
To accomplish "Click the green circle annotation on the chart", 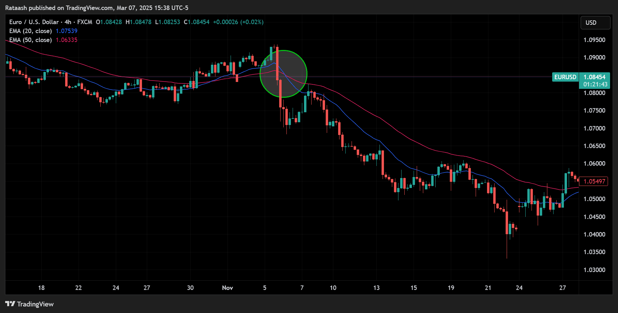I will point(283,73).
